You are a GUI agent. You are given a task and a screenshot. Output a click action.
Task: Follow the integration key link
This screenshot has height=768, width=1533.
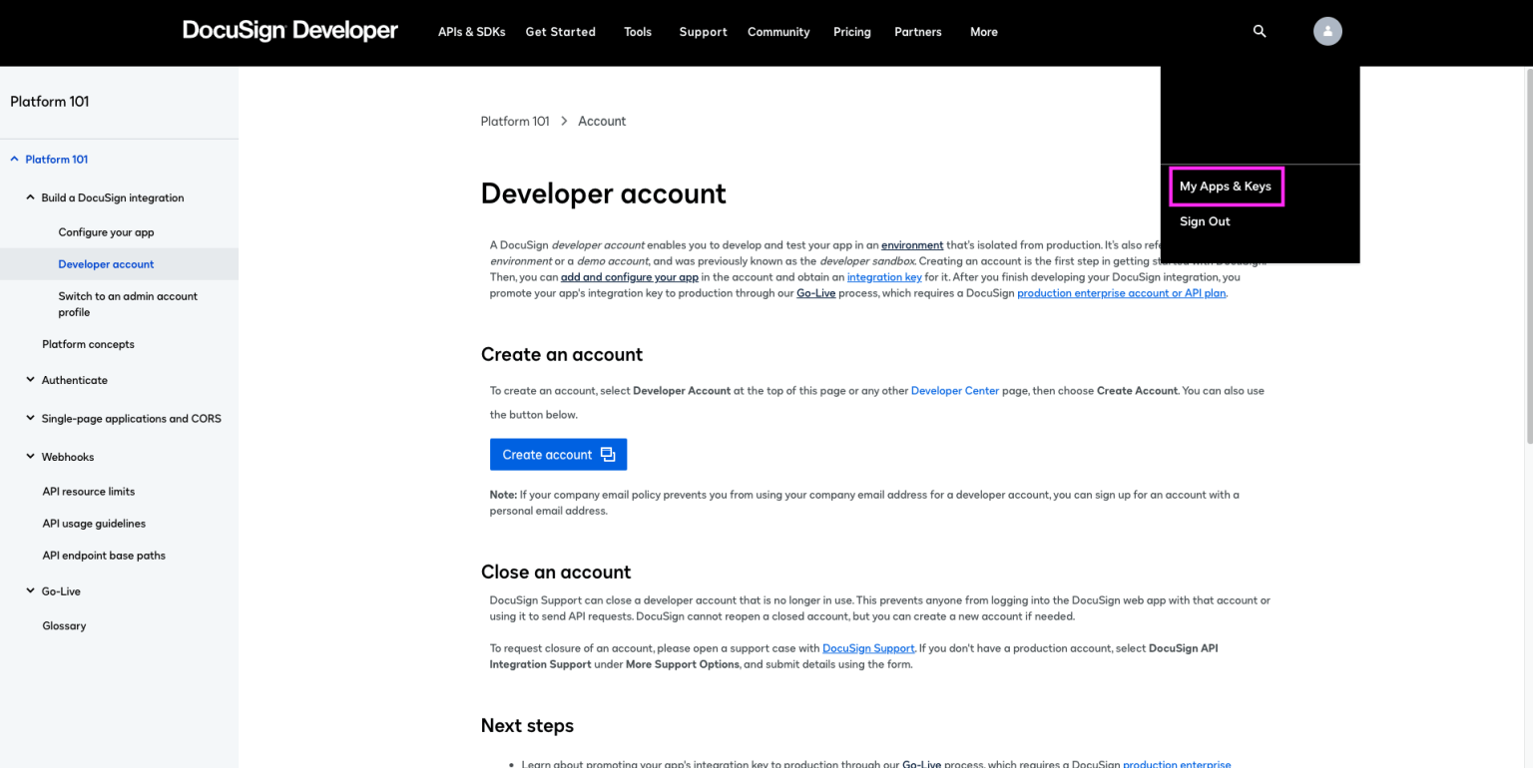click(x=884, y=276)
